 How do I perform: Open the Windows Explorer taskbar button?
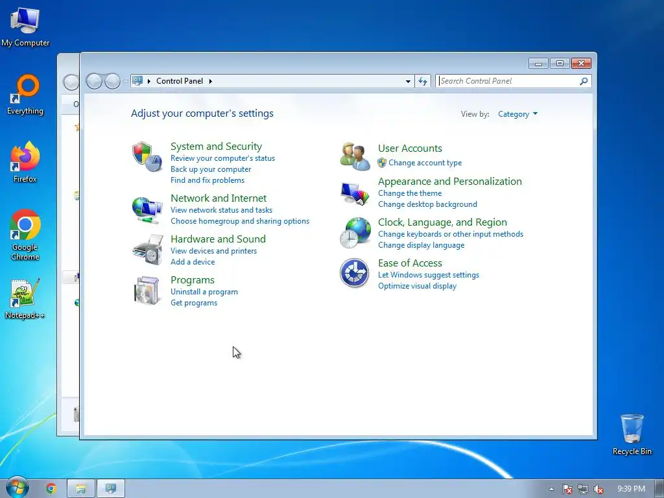point(81,489)
